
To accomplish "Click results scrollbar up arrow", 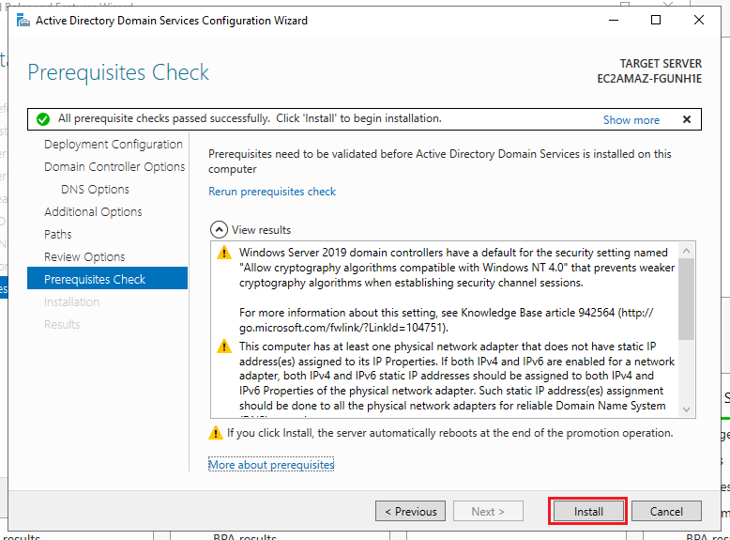I will [x=686, y=251].
